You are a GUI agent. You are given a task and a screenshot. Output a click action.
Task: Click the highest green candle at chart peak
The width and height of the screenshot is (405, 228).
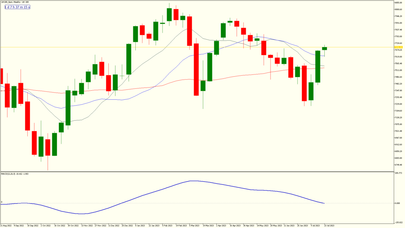[x=169, y=15]
